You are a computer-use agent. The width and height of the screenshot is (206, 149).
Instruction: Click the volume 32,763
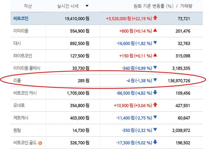[x=184, y=43]
